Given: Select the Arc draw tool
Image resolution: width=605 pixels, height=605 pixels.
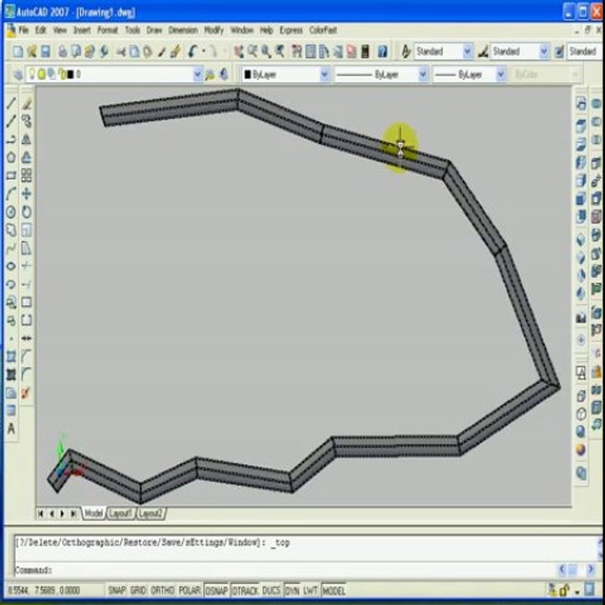Looking at the screenshot, I should pos(11,194).
